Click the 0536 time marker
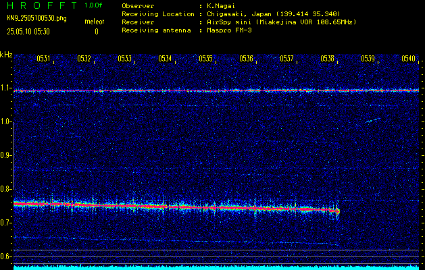This screenshot has width=425, height=270. click(x=246, y=59)
